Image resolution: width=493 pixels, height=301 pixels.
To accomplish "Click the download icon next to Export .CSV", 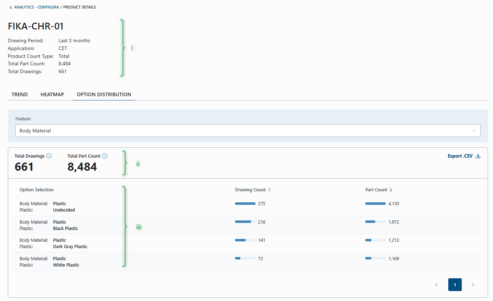I will (478, 156).
